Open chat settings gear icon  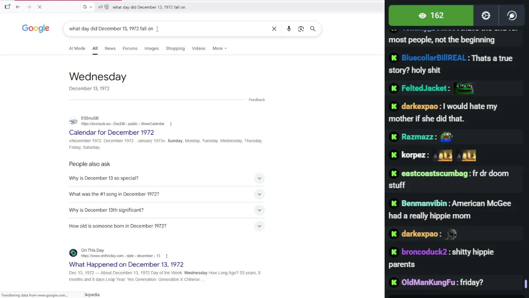click(x=486, y=16)
